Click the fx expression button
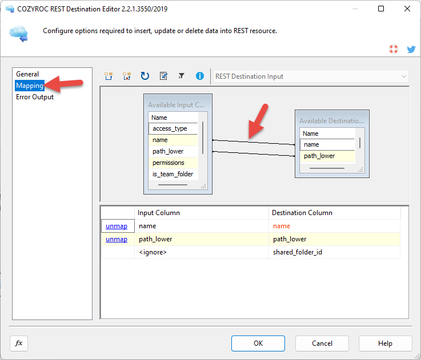The height and width of the screenshot is (360, 421). coord(19,343)
